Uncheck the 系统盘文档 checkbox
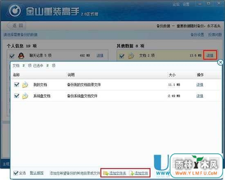The image size is (225, 180). [17, 96]
